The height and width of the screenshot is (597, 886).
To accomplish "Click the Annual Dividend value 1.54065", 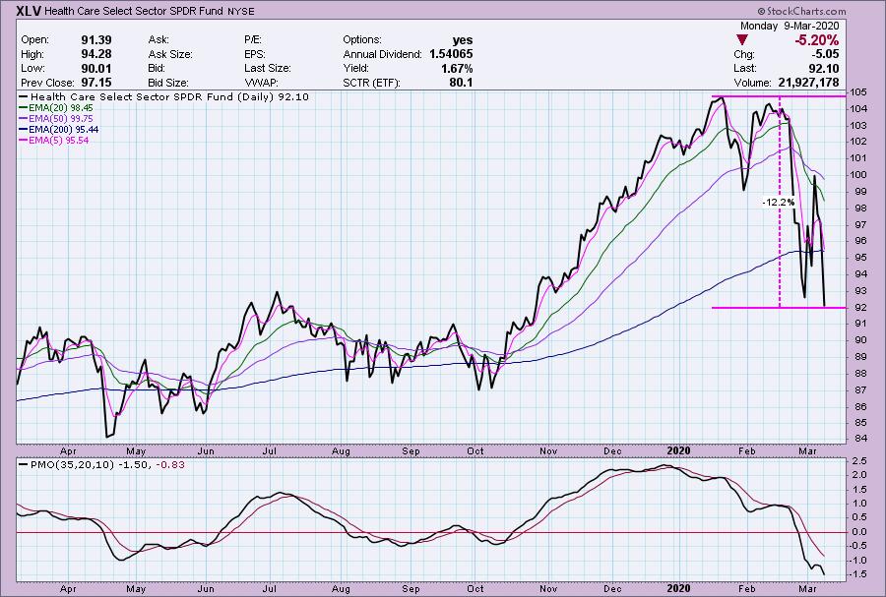I will pos(451,54).
